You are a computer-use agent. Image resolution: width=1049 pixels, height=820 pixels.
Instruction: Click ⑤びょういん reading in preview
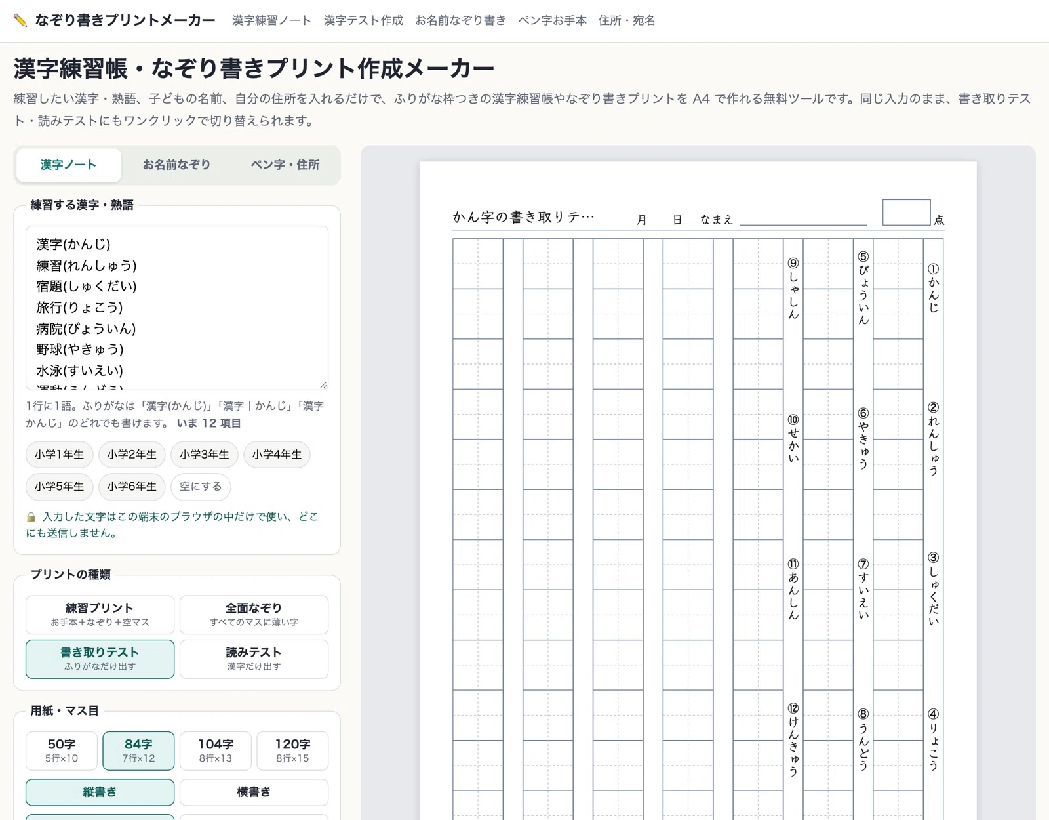pos(863,287)
